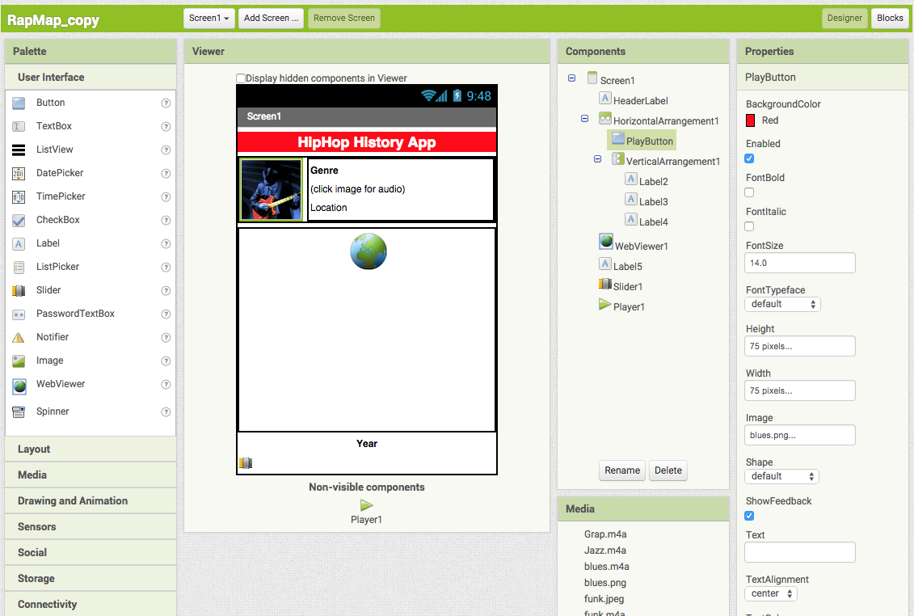Viewport: 914px width, 616px height.
Task: Pick the Spinner palette icon
Action: click(19, 411)
